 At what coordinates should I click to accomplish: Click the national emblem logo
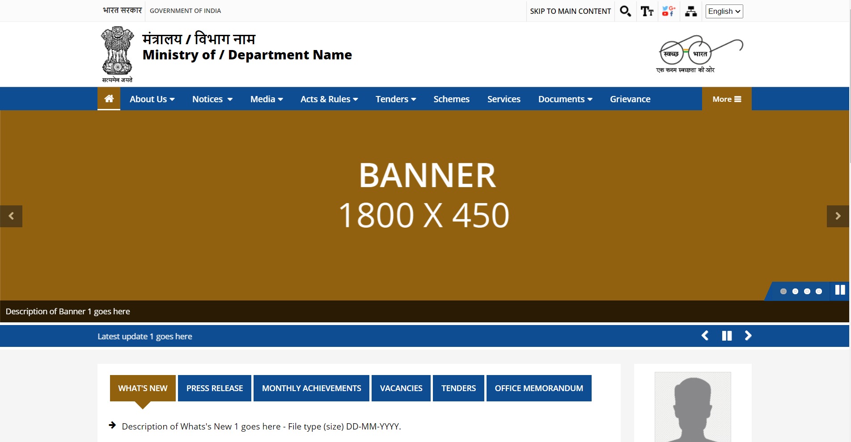(117, 54)
